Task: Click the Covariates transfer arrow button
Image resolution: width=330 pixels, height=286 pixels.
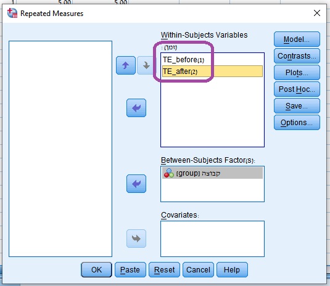Action: point(136,239)
